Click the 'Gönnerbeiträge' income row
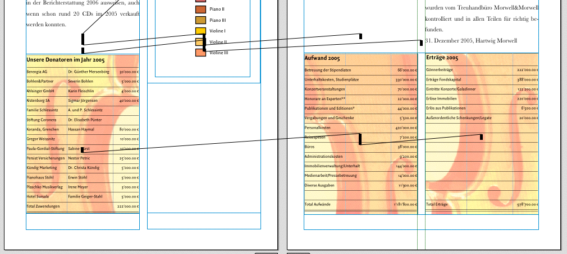Screen dimensions: 567x254 click(440, 70)
